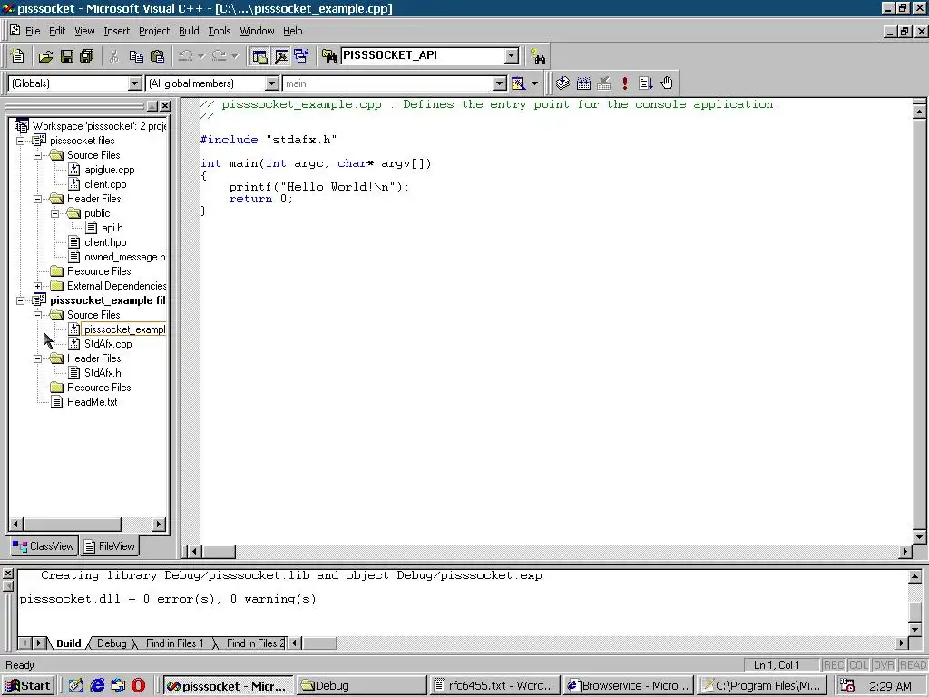
Task: Open the File menu
Action: (x=33, y=31)
